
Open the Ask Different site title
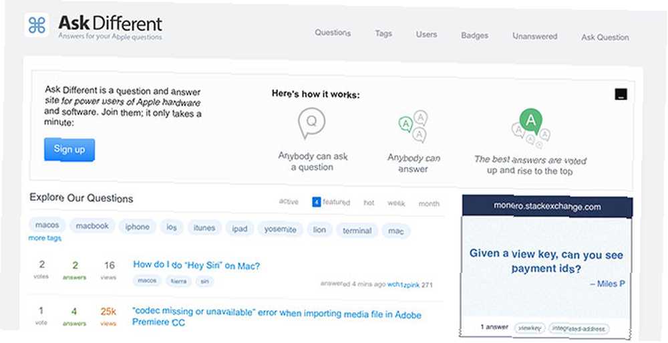(x=110, y=23)
